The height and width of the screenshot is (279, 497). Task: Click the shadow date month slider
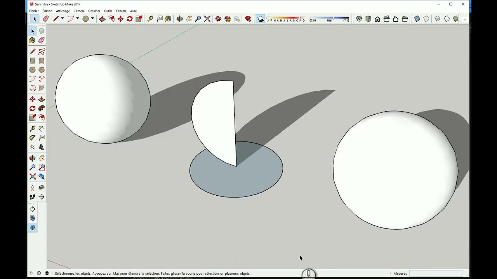pos(286,19)
